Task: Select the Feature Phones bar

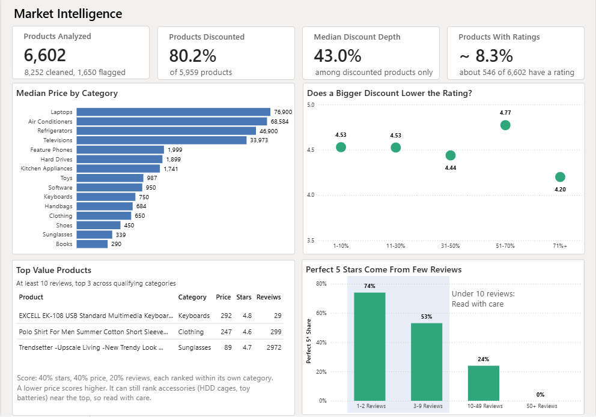Action: (120, 150)
